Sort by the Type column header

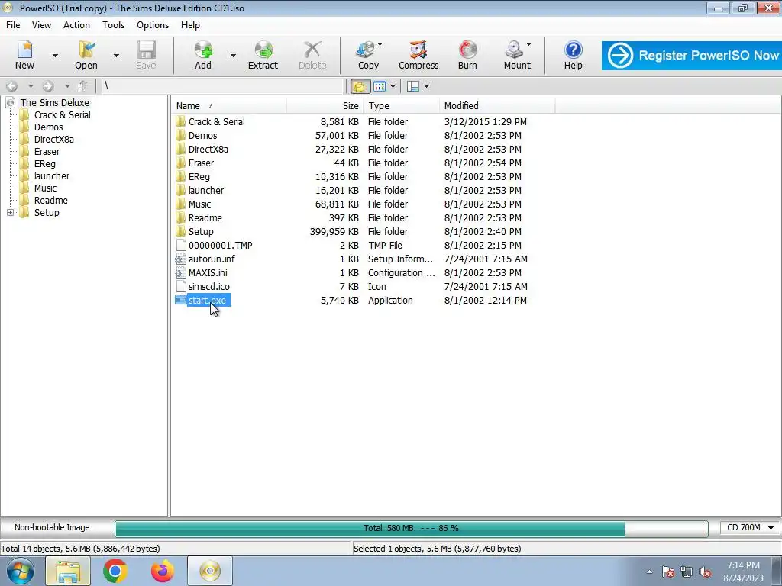tap(401, 105)
